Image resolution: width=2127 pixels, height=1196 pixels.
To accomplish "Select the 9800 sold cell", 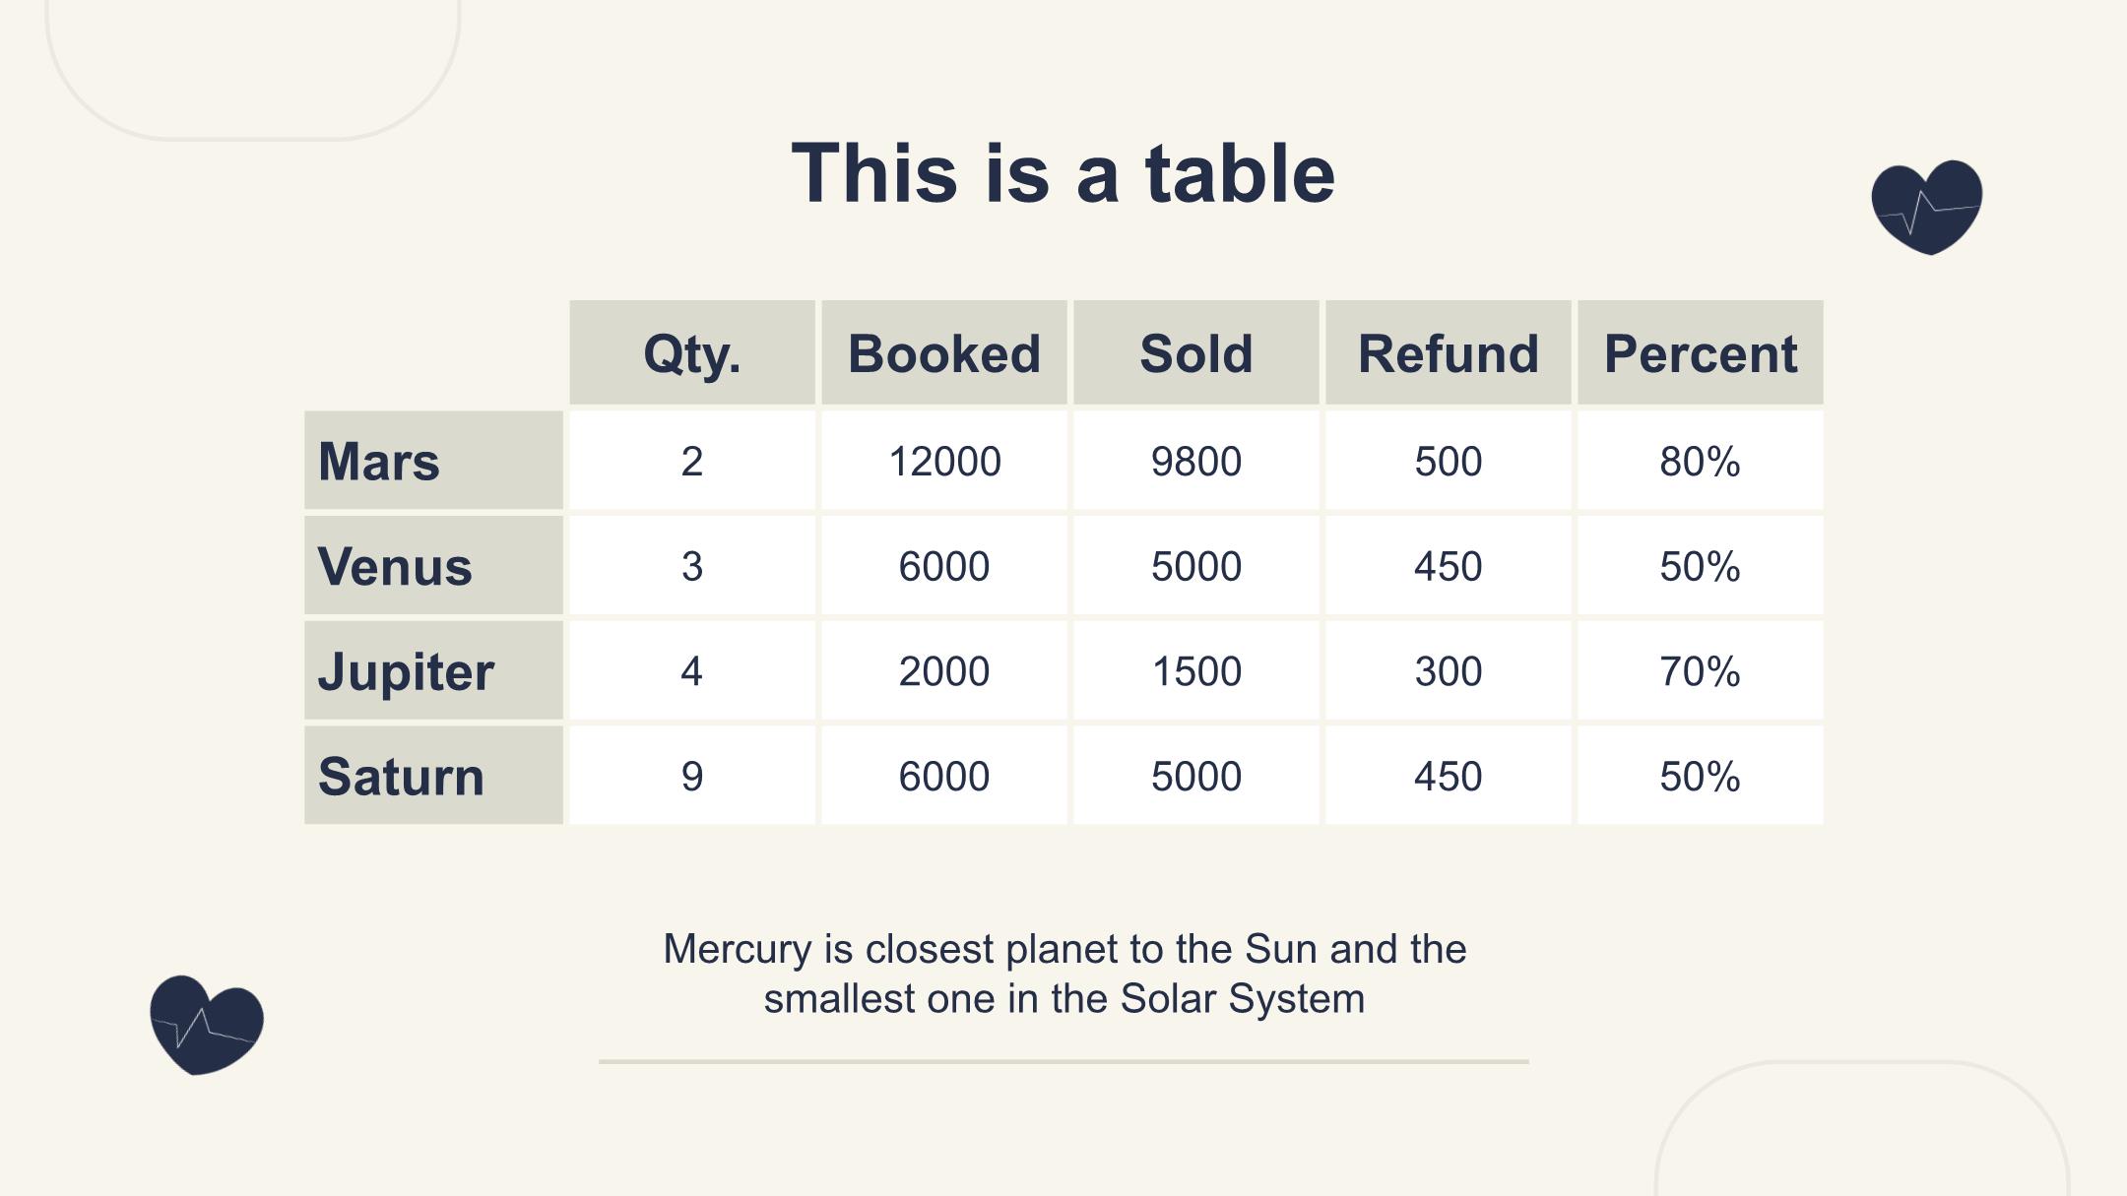I will click(1196, 461).
